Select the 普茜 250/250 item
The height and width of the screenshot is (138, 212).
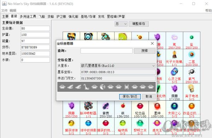pyautogui.click(x=106, y=109)
